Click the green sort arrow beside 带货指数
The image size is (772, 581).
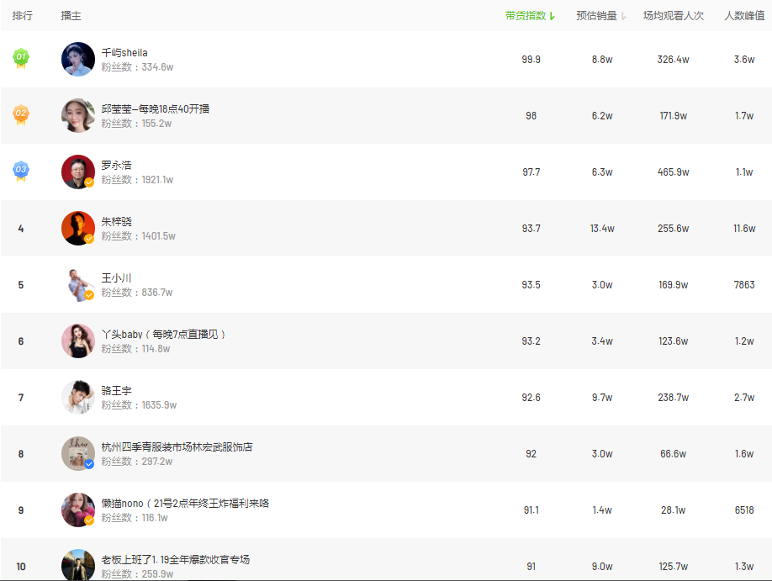(x=553, y=16)
